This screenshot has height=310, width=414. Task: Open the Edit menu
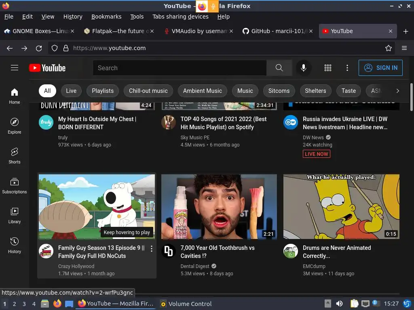pyautogui.click(x=27, y=17)
